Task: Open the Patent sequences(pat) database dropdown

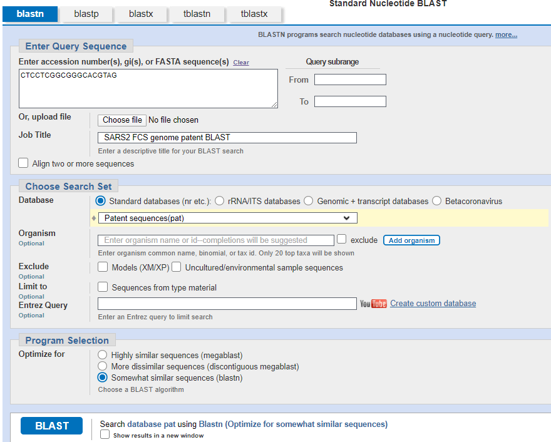Action: click(228, 218)
